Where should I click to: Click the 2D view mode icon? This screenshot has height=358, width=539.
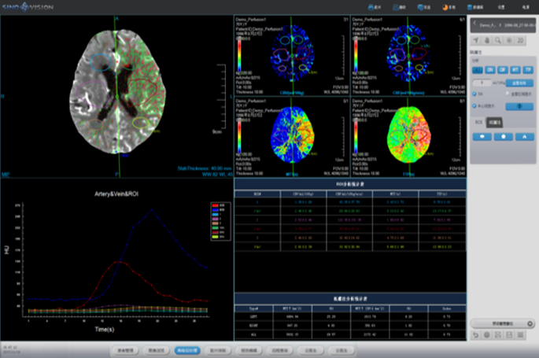tap(522, 39)
